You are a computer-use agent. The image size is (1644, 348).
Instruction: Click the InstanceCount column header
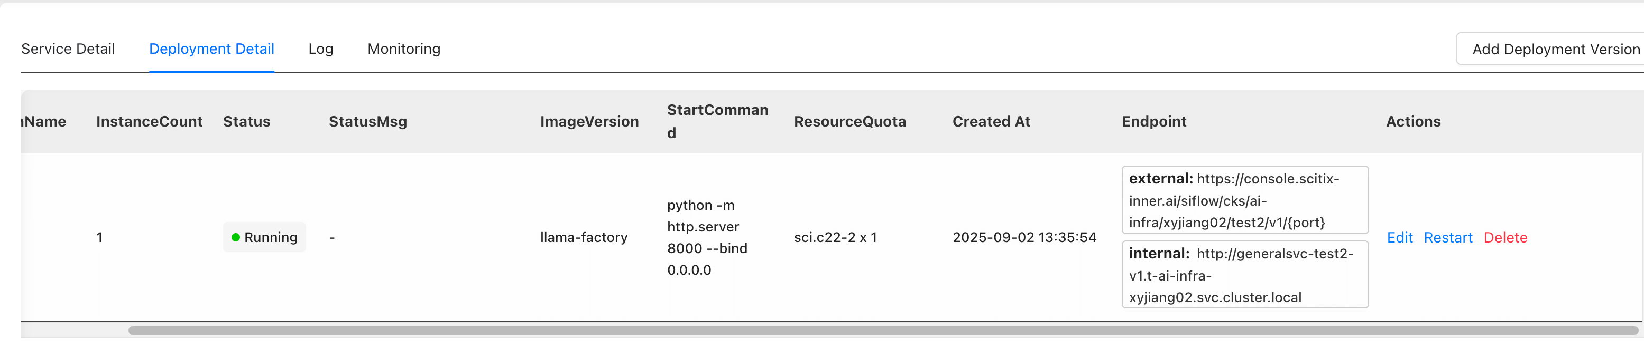[150, 121]
